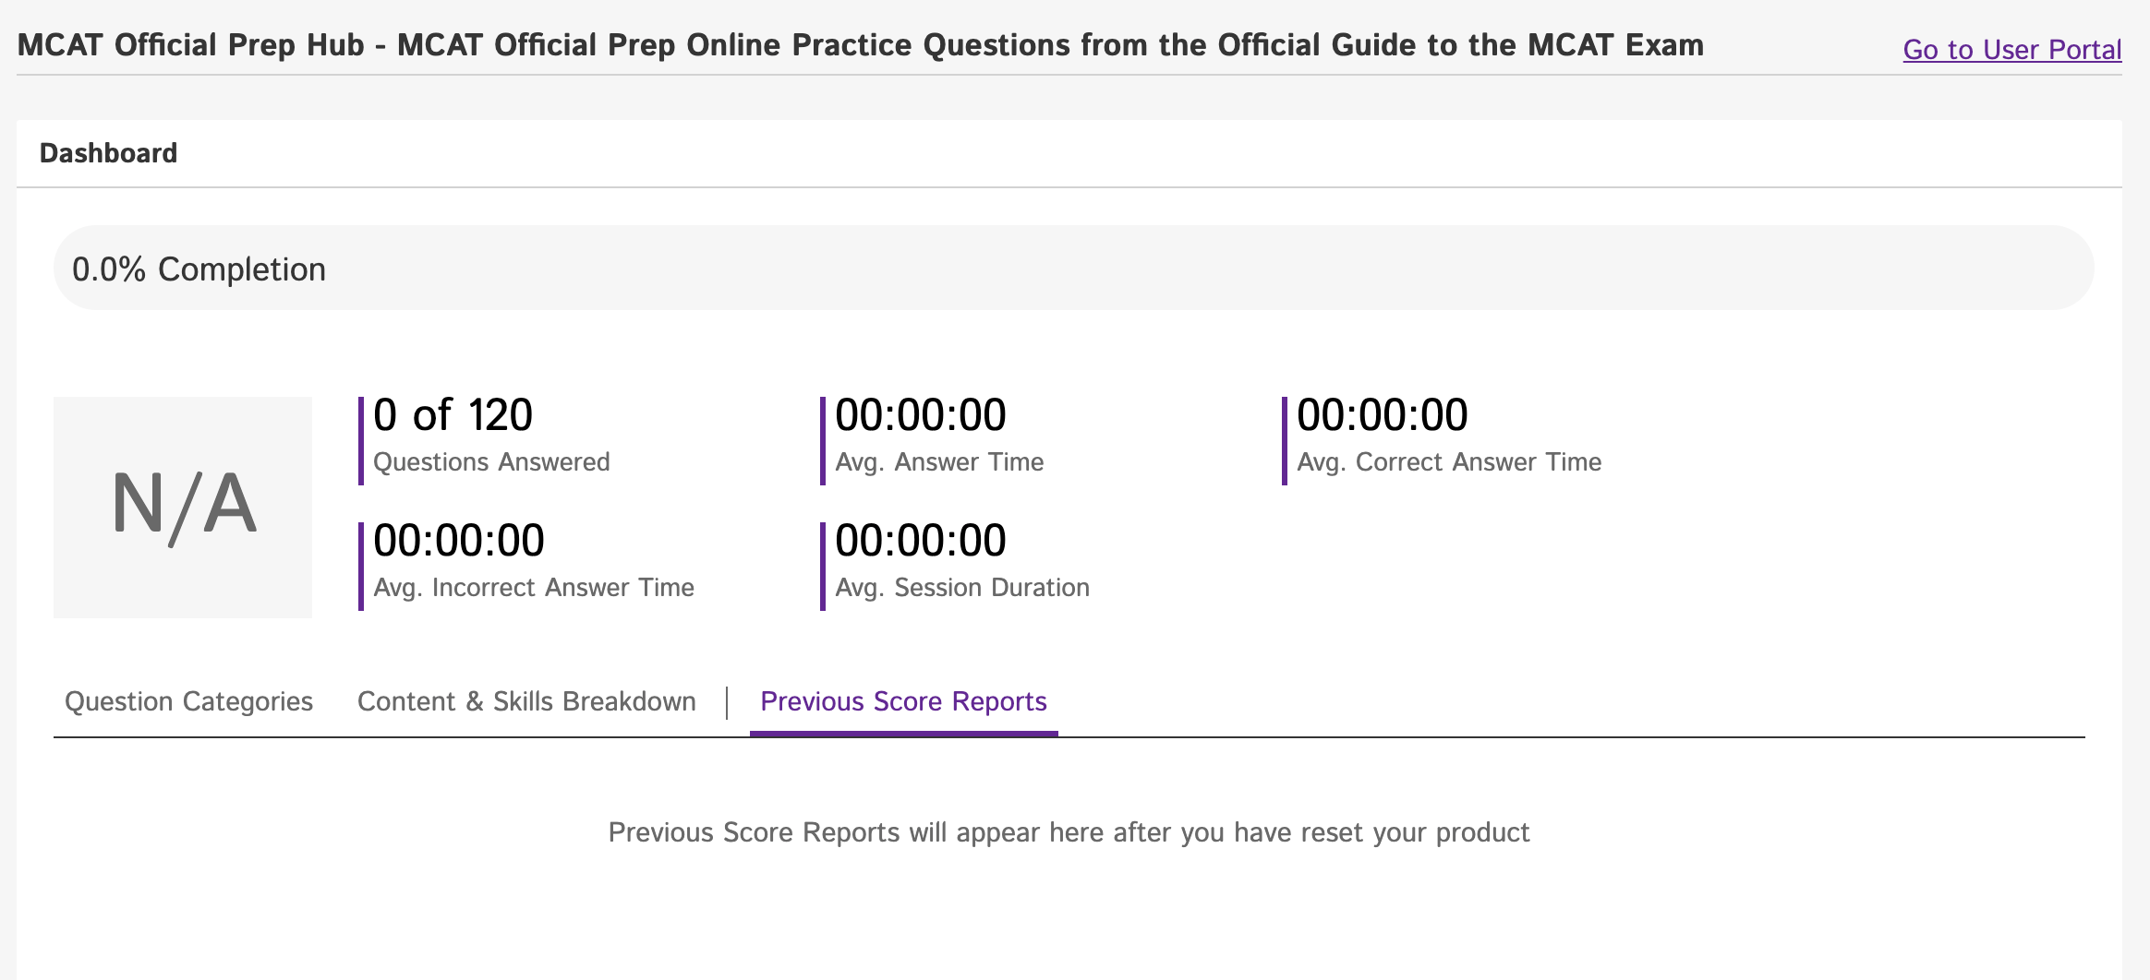
Task: Click the Questions Answered label
Action: click(490, 461)
